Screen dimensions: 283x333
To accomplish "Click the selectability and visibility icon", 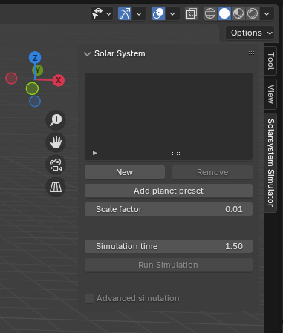I will click(97, 13).
